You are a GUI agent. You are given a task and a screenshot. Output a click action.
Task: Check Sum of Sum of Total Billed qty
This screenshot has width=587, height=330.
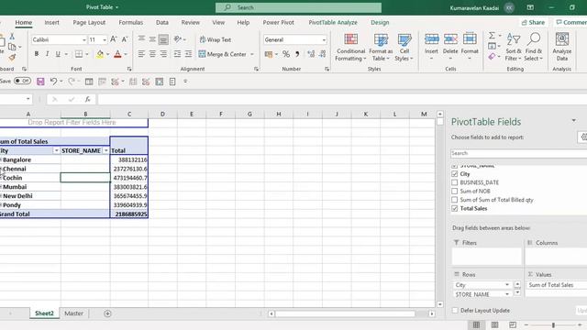pyautogui.click(x=455, y=200)
